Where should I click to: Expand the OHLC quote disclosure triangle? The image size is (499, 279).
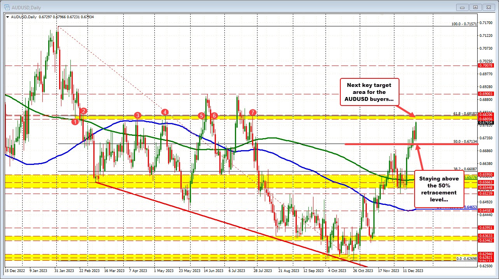pos(7,17)
